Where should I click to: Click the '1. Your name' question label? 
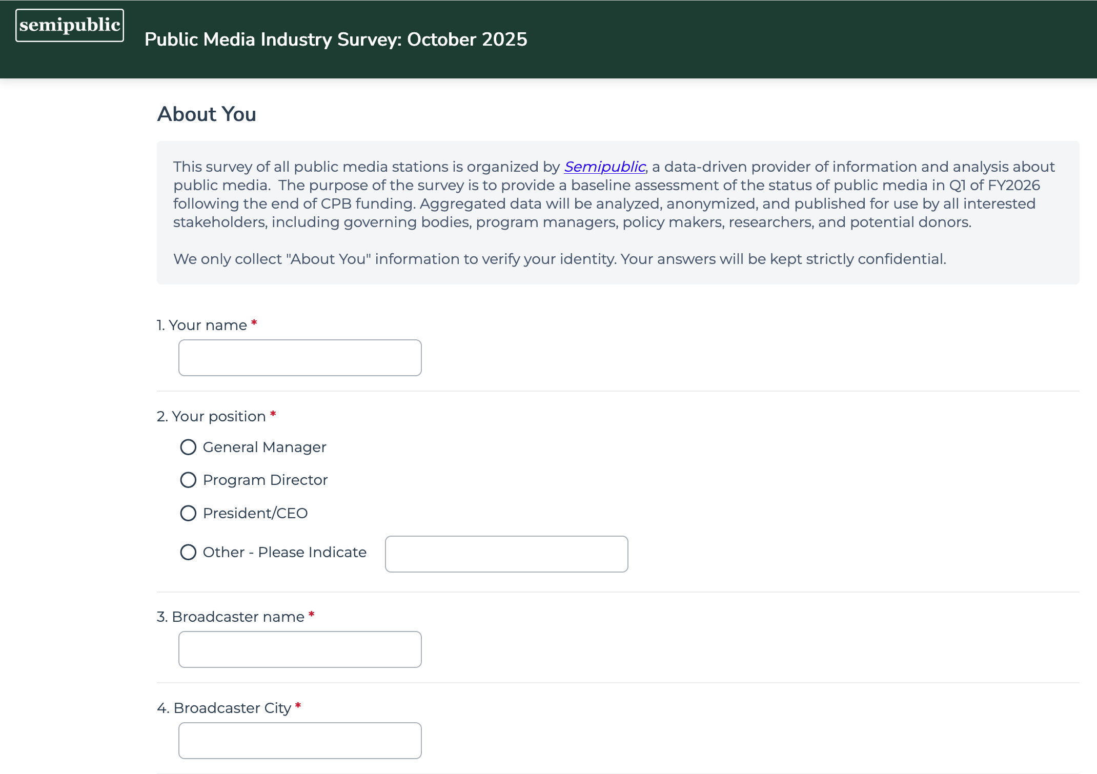tap(202, 325)
